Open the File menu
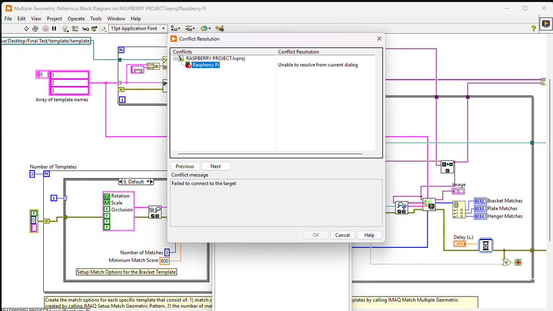 click(x=8, y=19)
